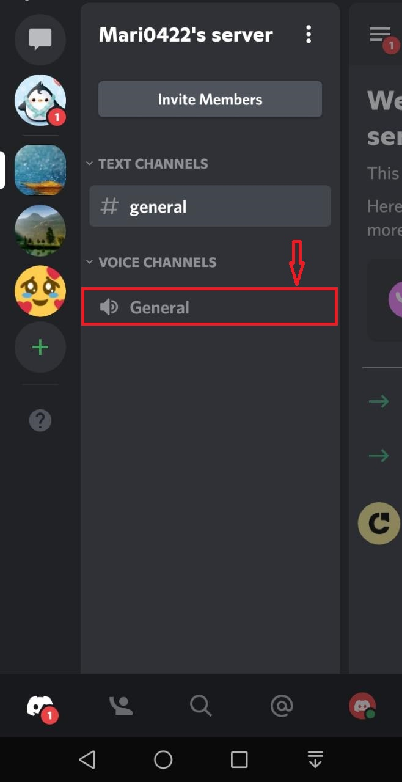Select the penguin server icon
402x782 pixels.
click(40, 100)
